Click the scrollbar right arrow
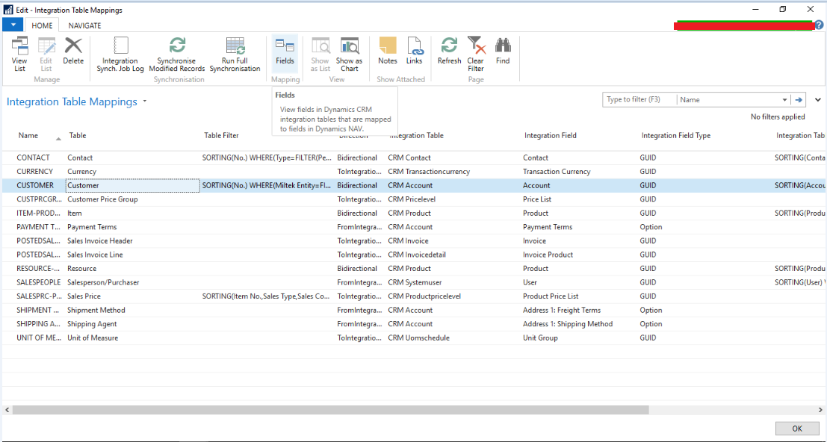Screen dimensions: 827x442 tap(820, 409)
